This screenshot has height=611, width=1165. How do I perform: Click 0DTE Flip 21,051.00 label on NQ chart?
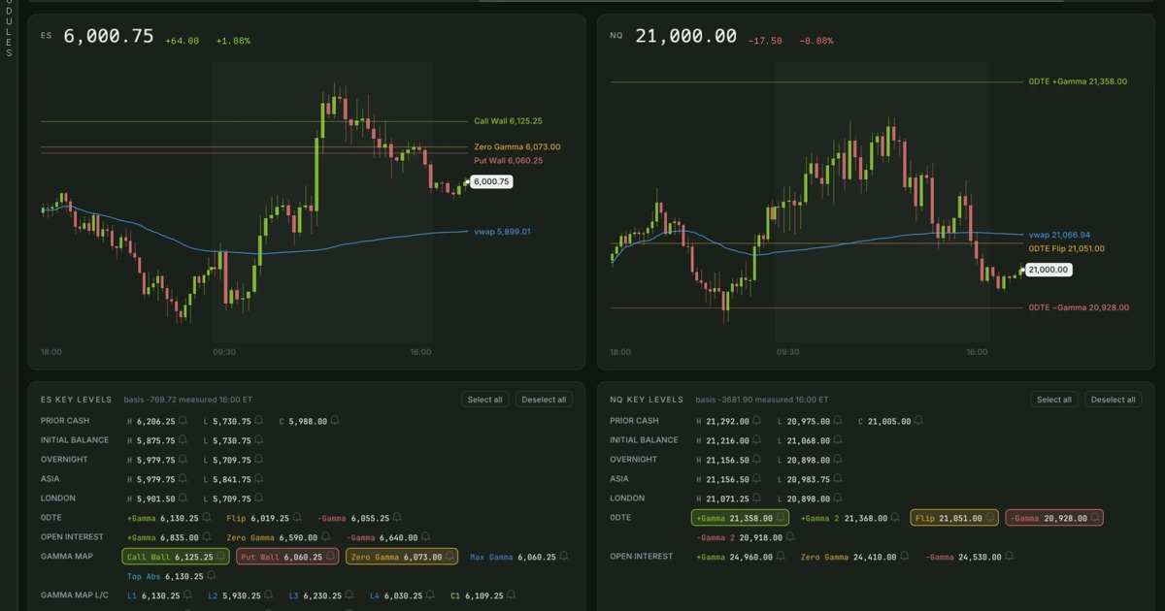tap(1066, 248)
